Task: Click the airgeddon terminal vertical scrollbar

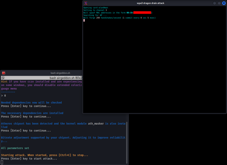Action: click(127, 142)
